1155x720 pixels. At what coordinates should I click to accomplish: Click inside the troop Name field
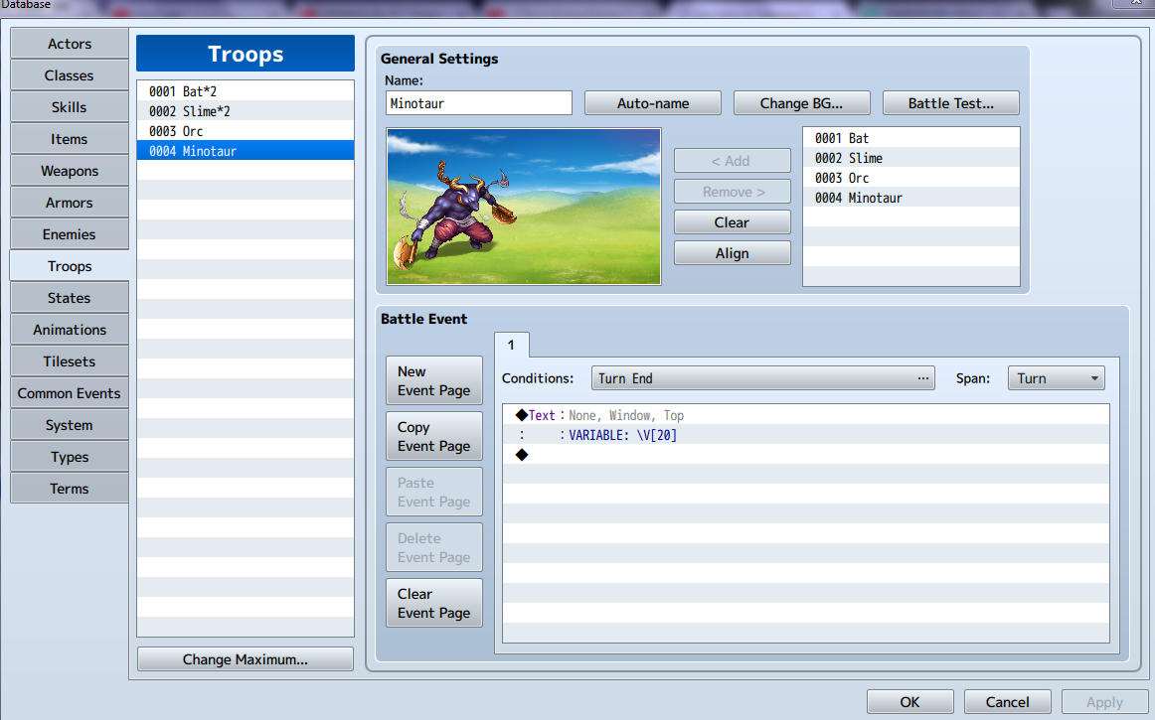pos(478,102)
